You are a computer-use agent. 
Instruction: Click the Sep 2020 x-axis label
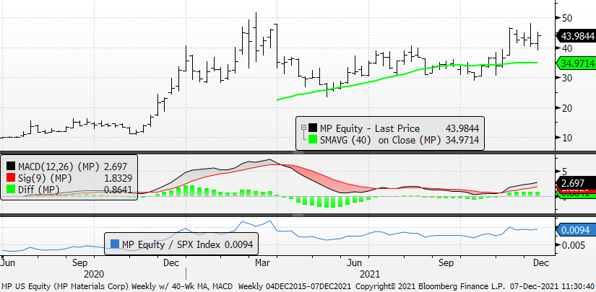[x=80, y=262]
